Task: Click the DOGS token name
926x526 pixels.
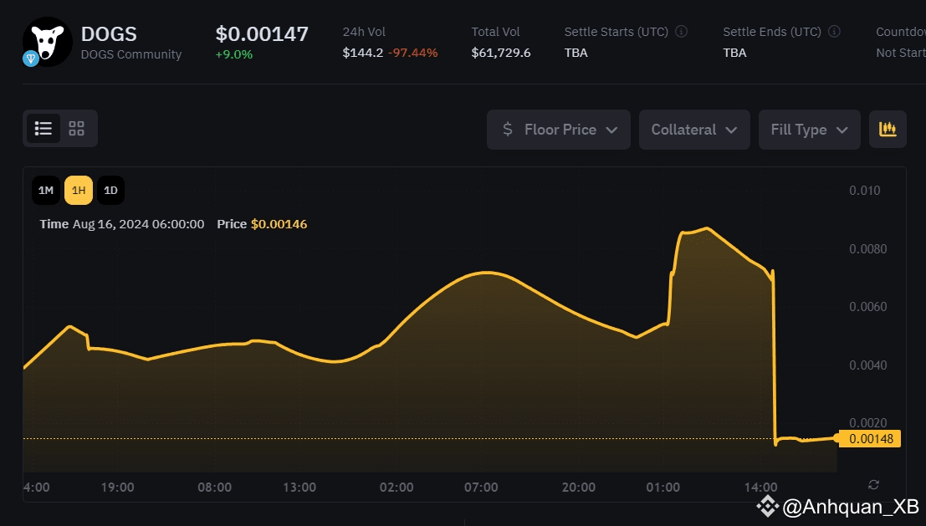Action: click(109, 34)
